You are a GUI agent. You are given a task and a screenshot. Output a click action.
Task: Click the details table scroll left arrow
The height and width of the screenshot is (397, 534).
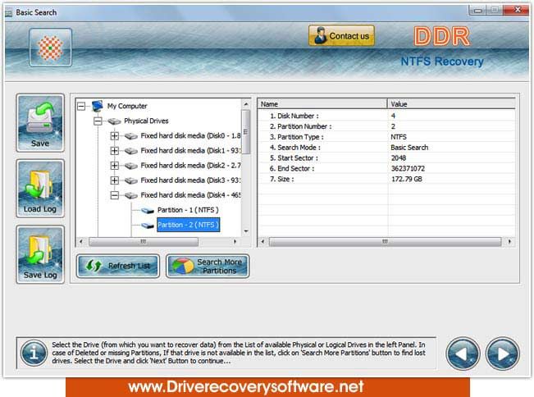coord(262,241)
